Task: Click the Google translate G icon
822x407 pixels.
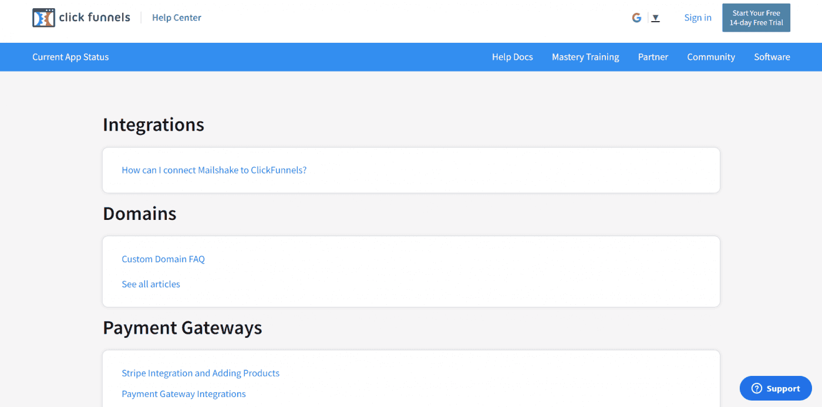Action: click(x=636, y=18)
